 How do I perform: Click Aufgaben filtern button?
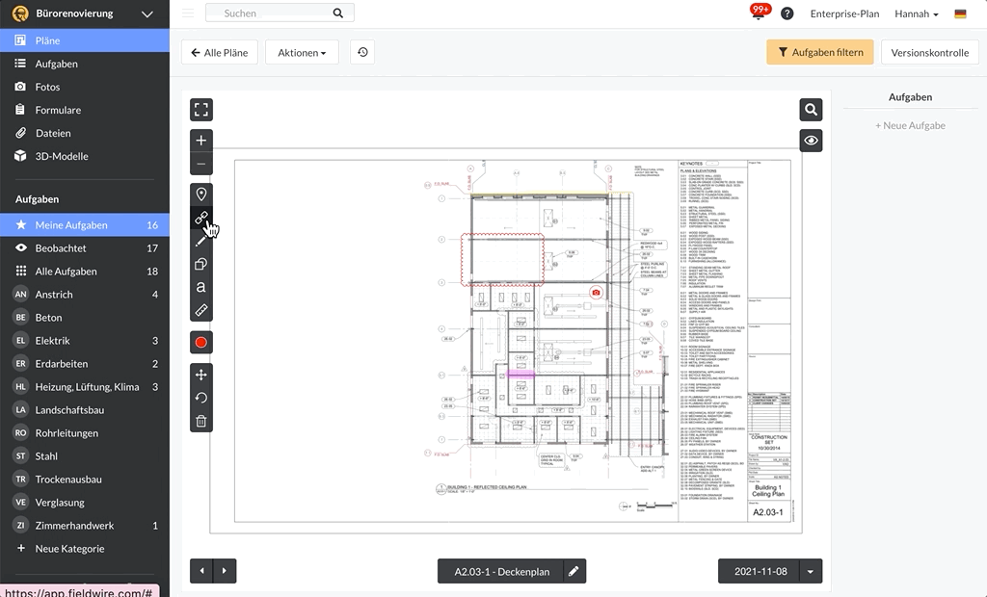820,52
